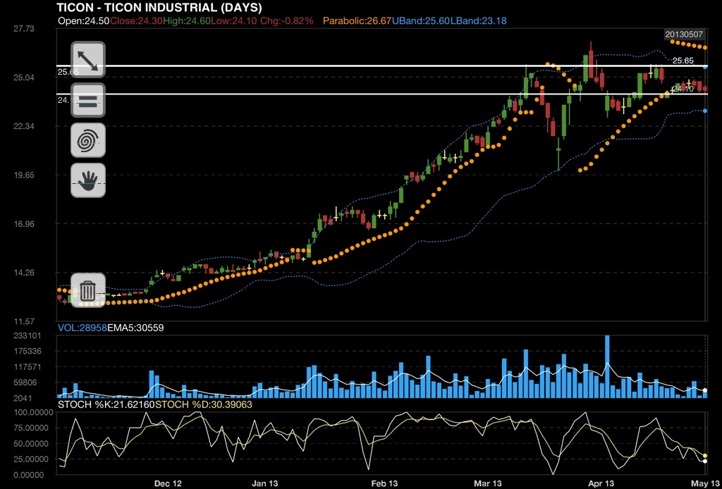Click the STOCH %D:30.39063 label
This screenshot has height=489, width=722.
(204, 404)
